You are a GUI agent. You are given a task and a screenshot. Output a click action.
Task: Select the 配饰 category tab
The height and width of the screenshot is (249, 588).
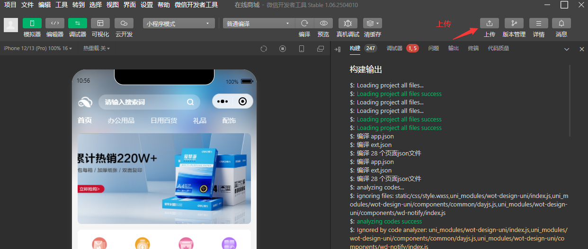229,120
